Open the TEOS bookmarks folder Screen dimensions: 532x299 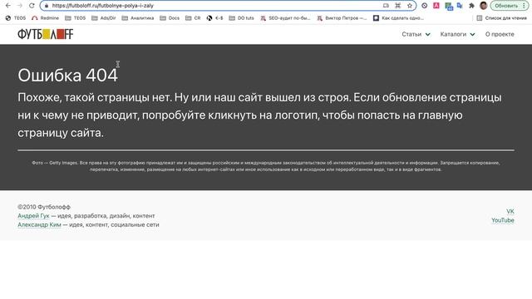[76, 18]
